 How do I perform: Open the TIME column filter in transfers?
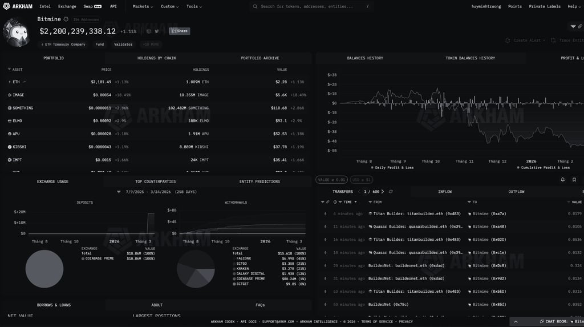click(340, 202)
